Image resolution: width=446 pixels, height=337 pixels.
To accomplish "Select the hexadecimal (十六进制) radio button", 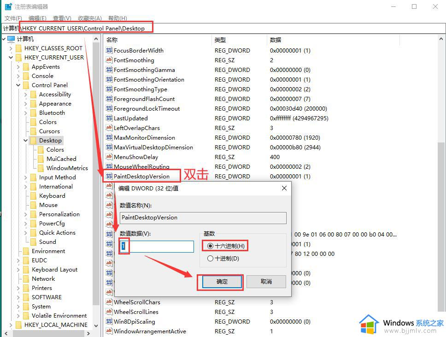I will click(210, 246).
